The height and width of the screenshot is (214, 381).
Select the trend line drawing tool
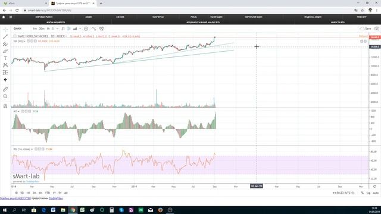(x=5, y=37)
